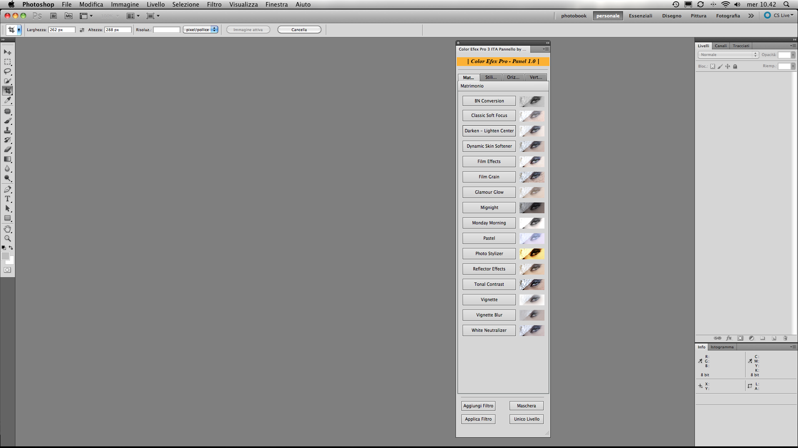
Task: Swap width and height values
Action: tap(82, 30)
